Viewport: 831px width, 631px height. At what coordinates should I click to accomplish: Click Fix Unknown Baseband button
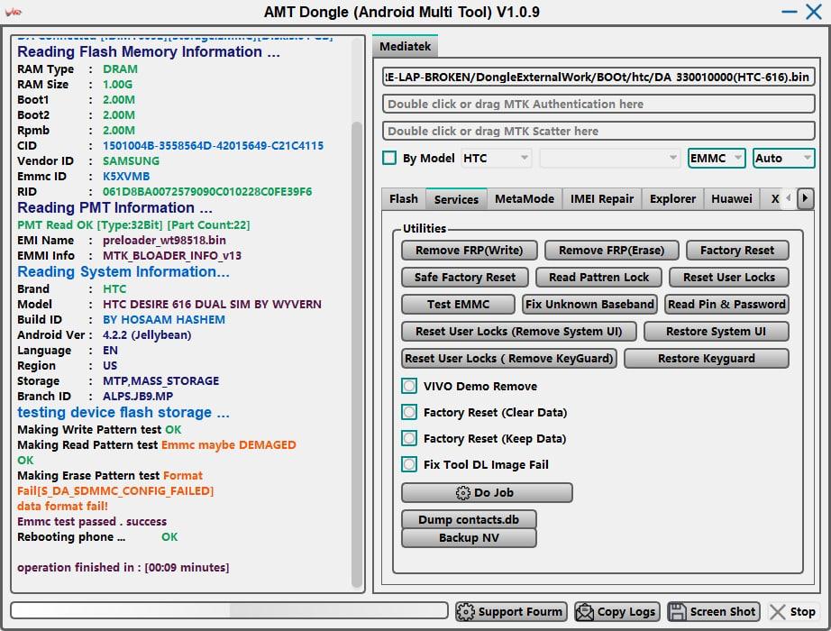pos(589,305)
